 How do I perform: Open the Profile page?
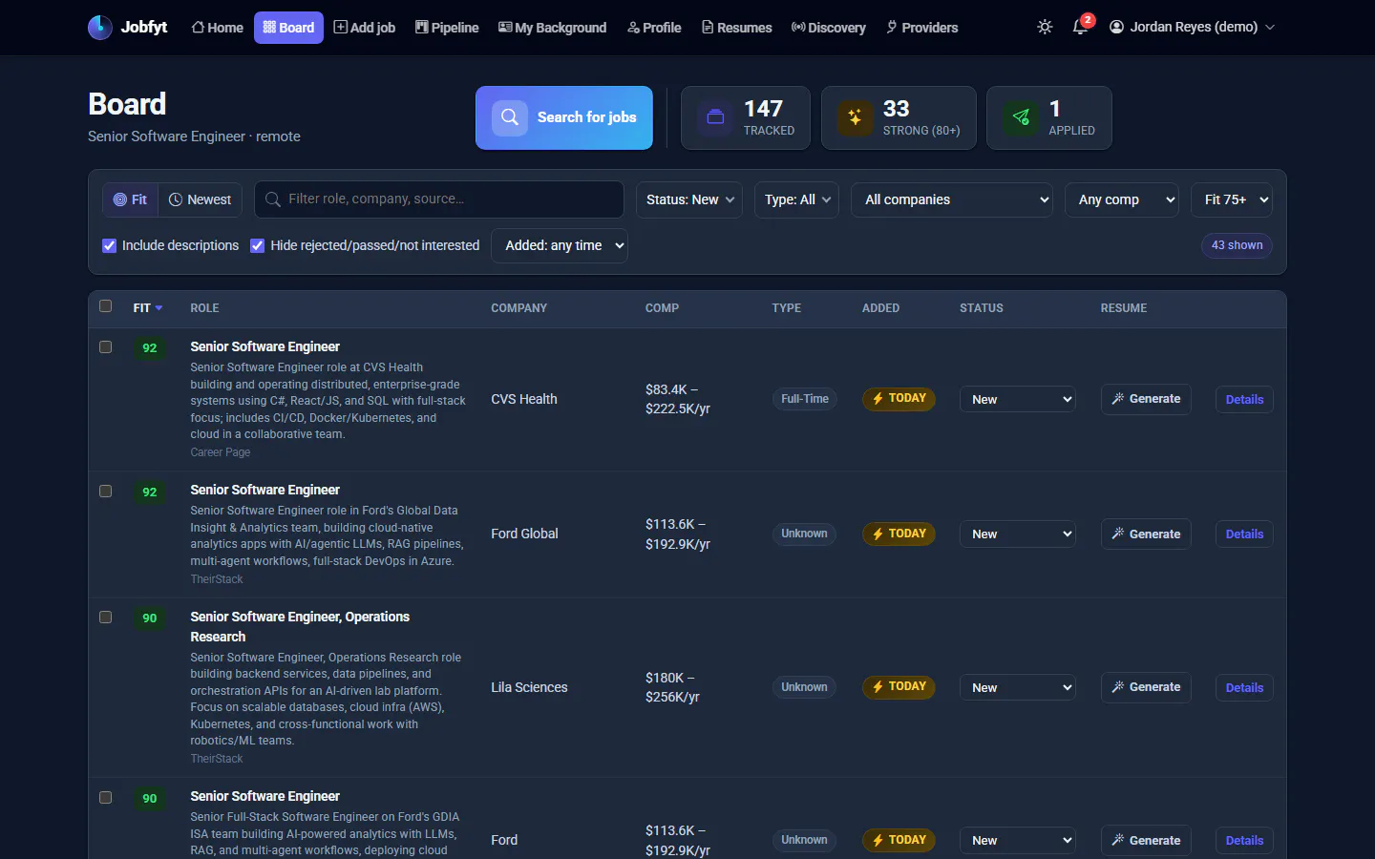654,28
